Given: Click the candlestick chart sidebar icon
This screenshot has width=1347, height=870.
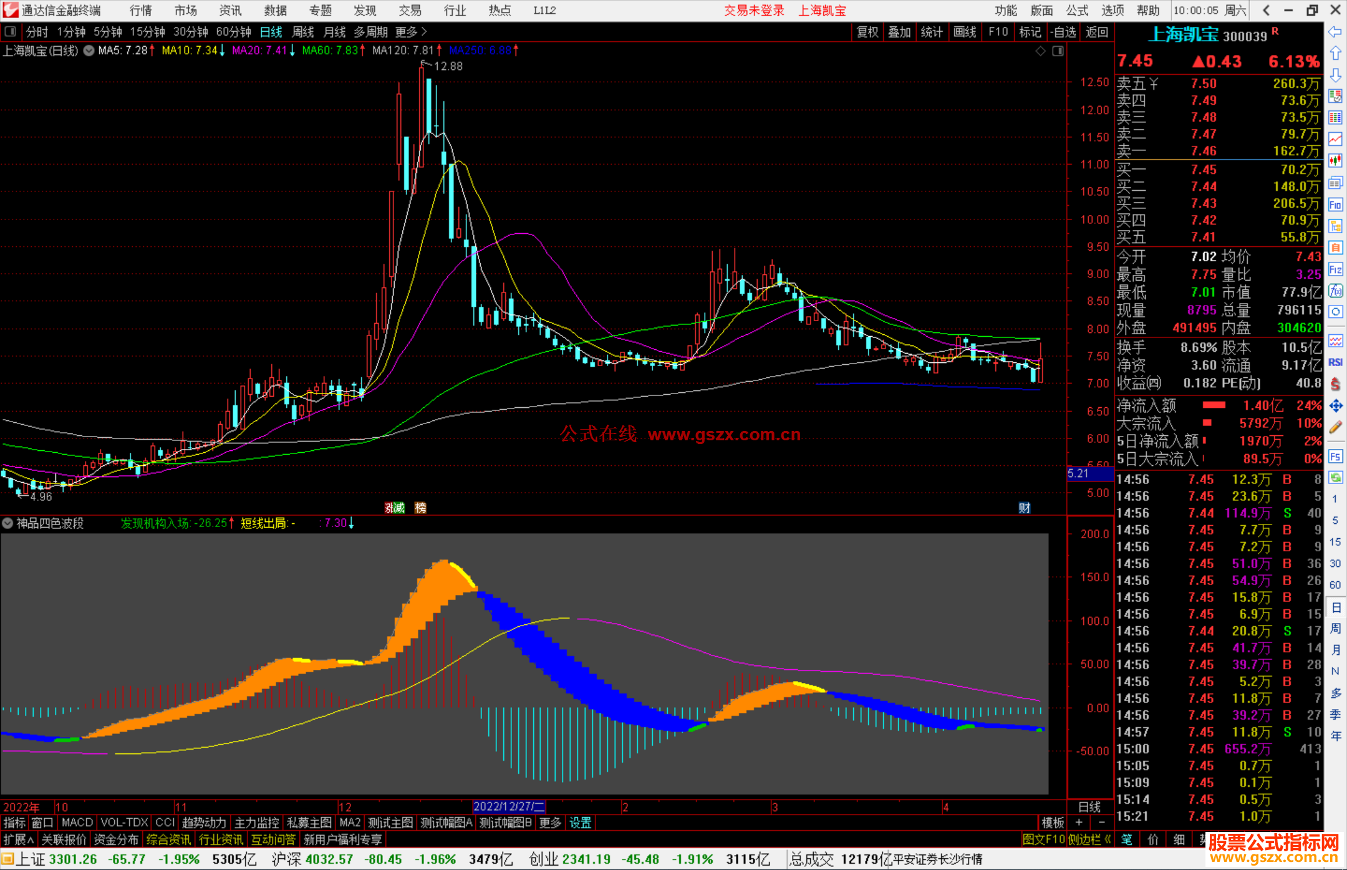Looking at the screenshot, I should [x=1335, y=161].
